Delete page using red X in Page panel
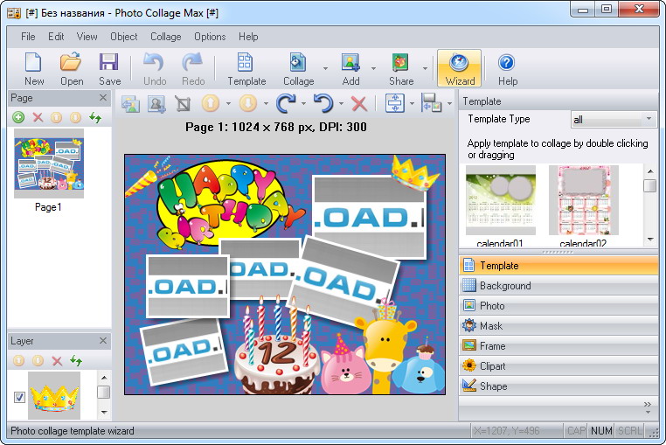Screen dimensions: 666x445 coord(38,117)
